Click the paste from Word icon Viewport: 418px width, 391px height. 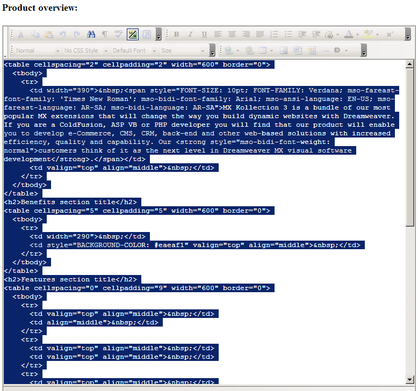[x=298, y=50]
